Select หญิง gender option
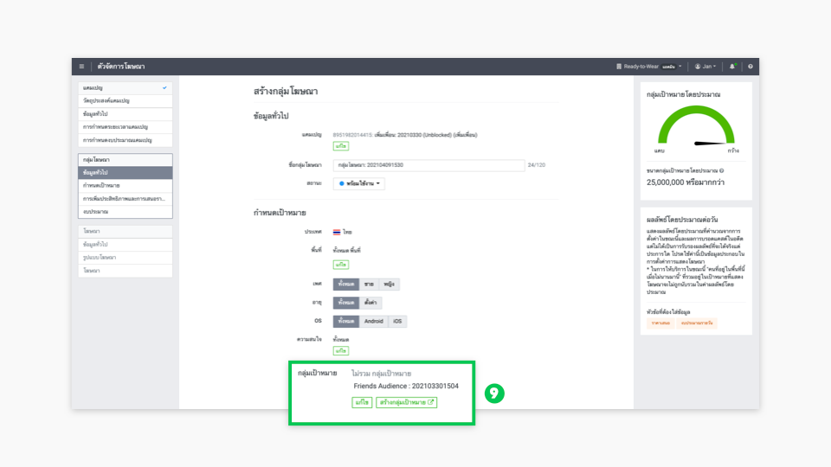This screenshot has height=467, width=831. [x=390, y=285]
